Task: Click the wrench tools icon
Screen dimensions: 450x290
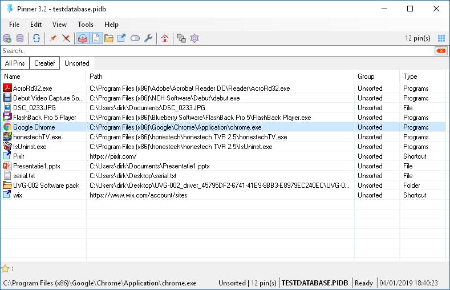Action: coord(148,38)
